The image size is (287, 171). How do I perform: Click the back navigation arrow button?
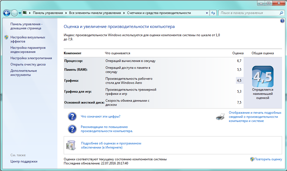7,13
